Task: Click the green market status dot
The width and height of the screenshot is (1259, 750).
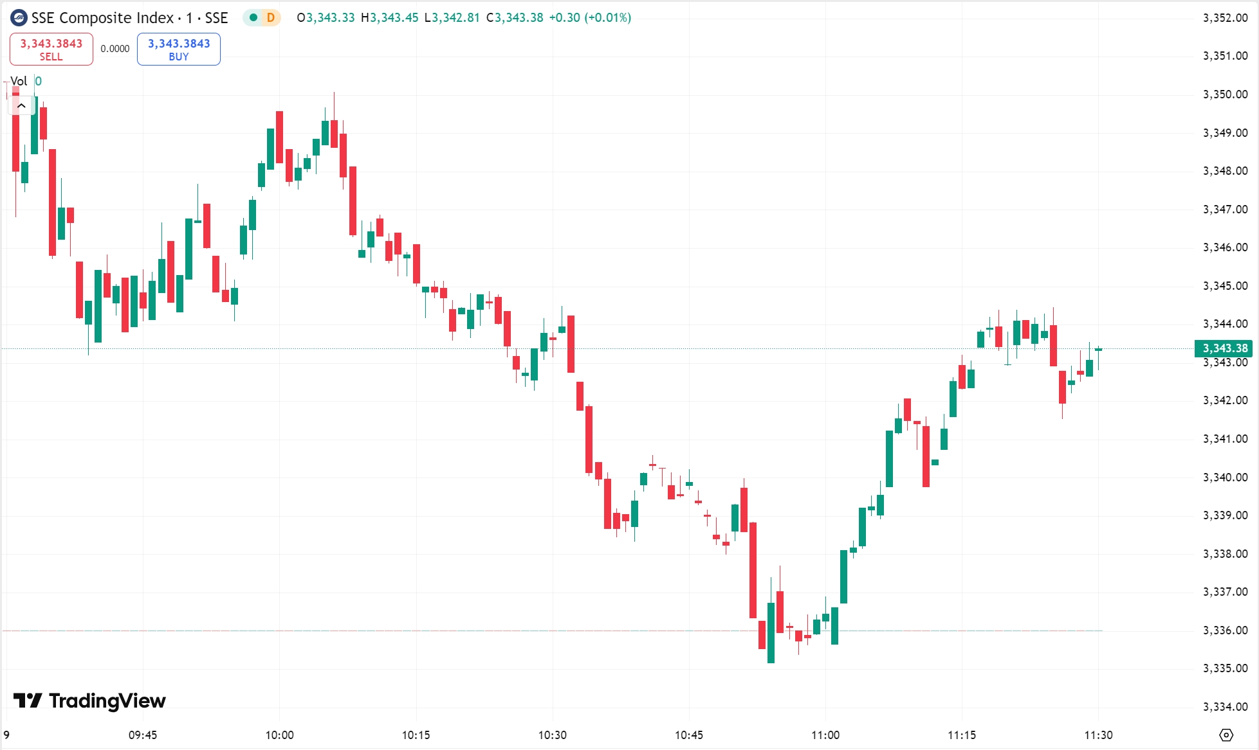Action: tap(253, 18)
